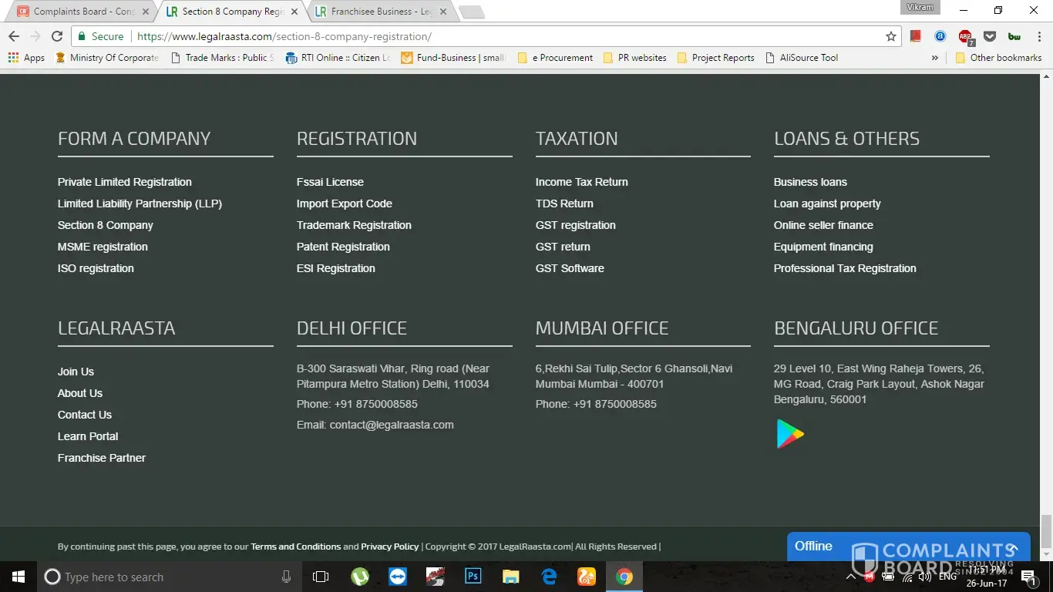Click the volume speaker tray icon
Screen dimensions: 1053x592
pyautogui.click(x=925, y=577)
